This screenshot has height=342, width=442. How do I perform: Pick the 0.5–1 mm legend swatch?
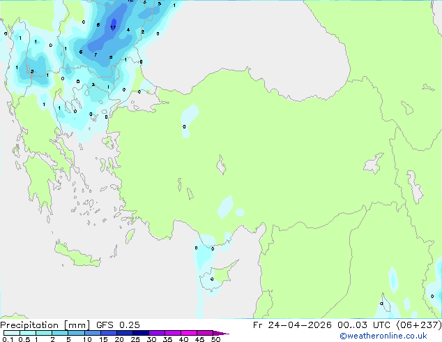pyautogui.click(x=28, y=333)
